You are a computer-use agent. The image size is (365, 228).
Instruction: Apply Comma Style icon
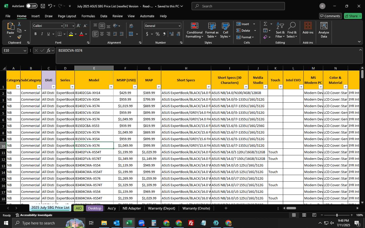pos(164,34)
